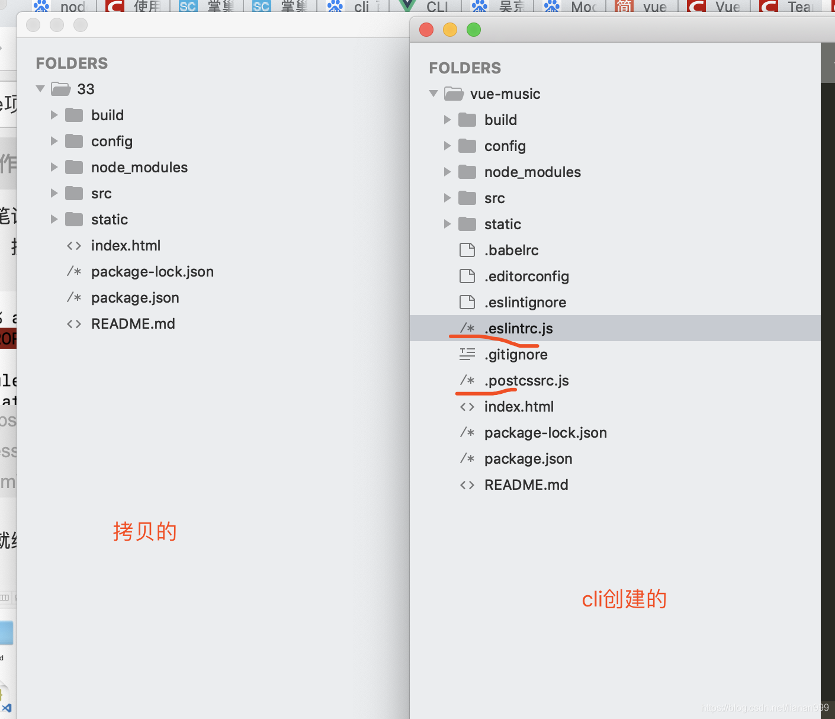Click file icon beside .babelrc
The height and width of the screenshot is (719, 835).
pyautogui.click(x=467, y=250)
